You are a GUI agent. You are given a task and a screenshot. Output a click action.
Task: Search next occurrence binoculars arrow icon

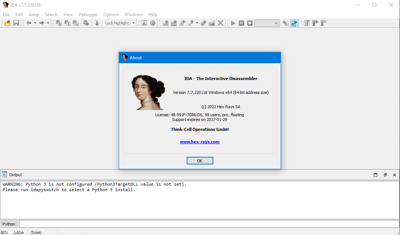(x=86, y=23)
